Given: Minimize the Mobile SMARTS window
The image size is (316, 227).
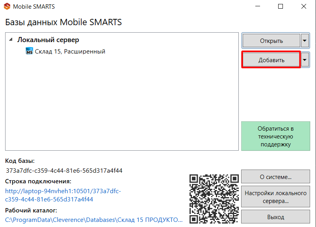Looking at the screenshot, I should tap(258, 6).
